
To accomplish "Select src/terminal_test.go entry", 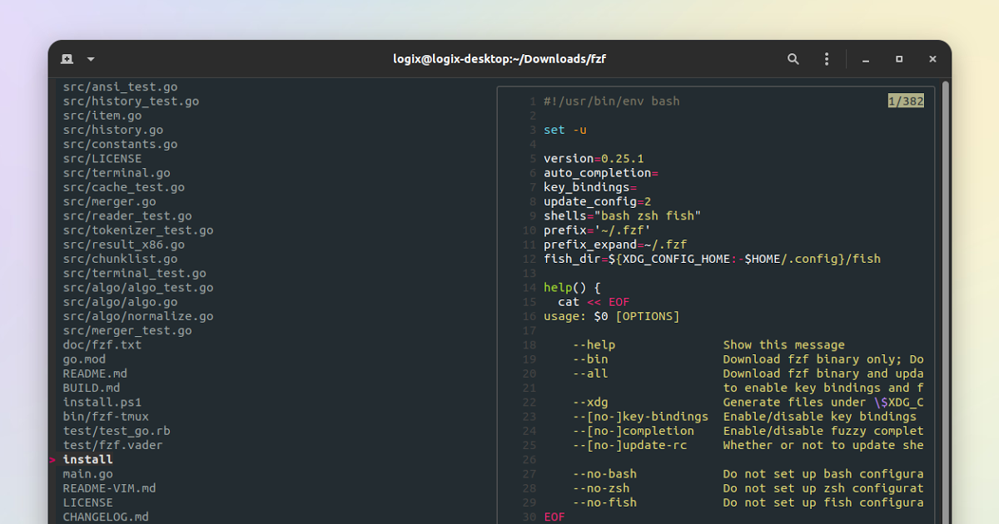I will (134, 273).
